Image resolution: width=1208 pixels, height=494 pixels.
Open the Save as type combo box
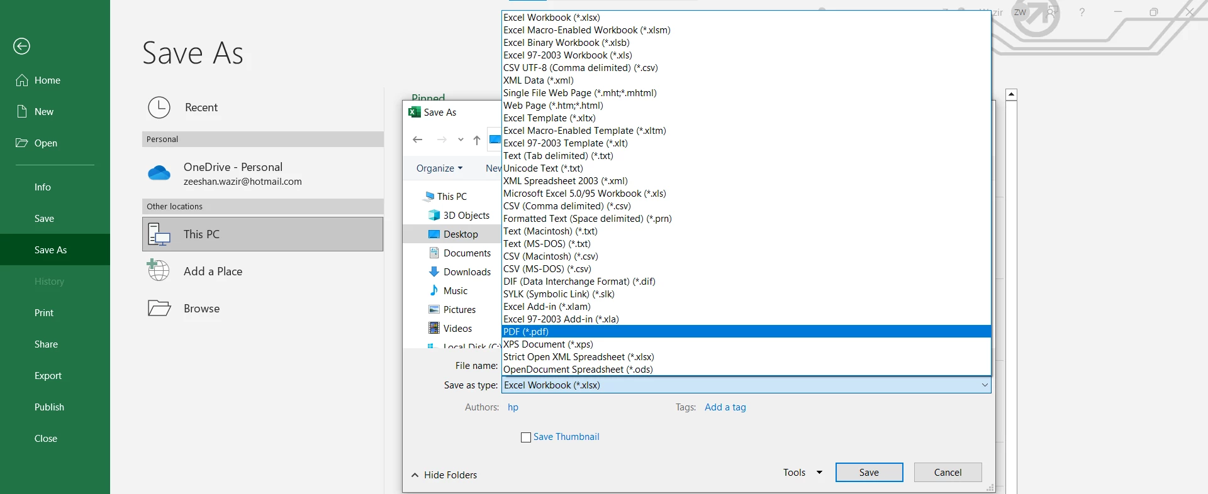click(746, 385)
